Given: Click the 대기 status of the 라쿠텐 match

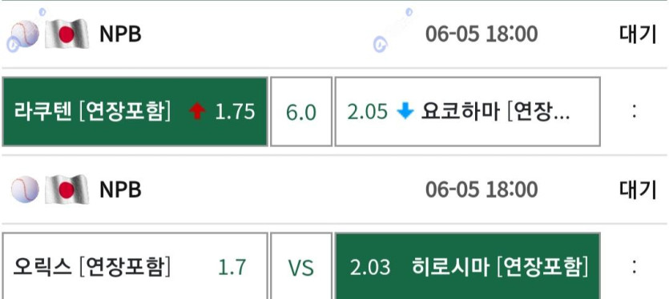Looking at the screenshot, I should [638, 34].
